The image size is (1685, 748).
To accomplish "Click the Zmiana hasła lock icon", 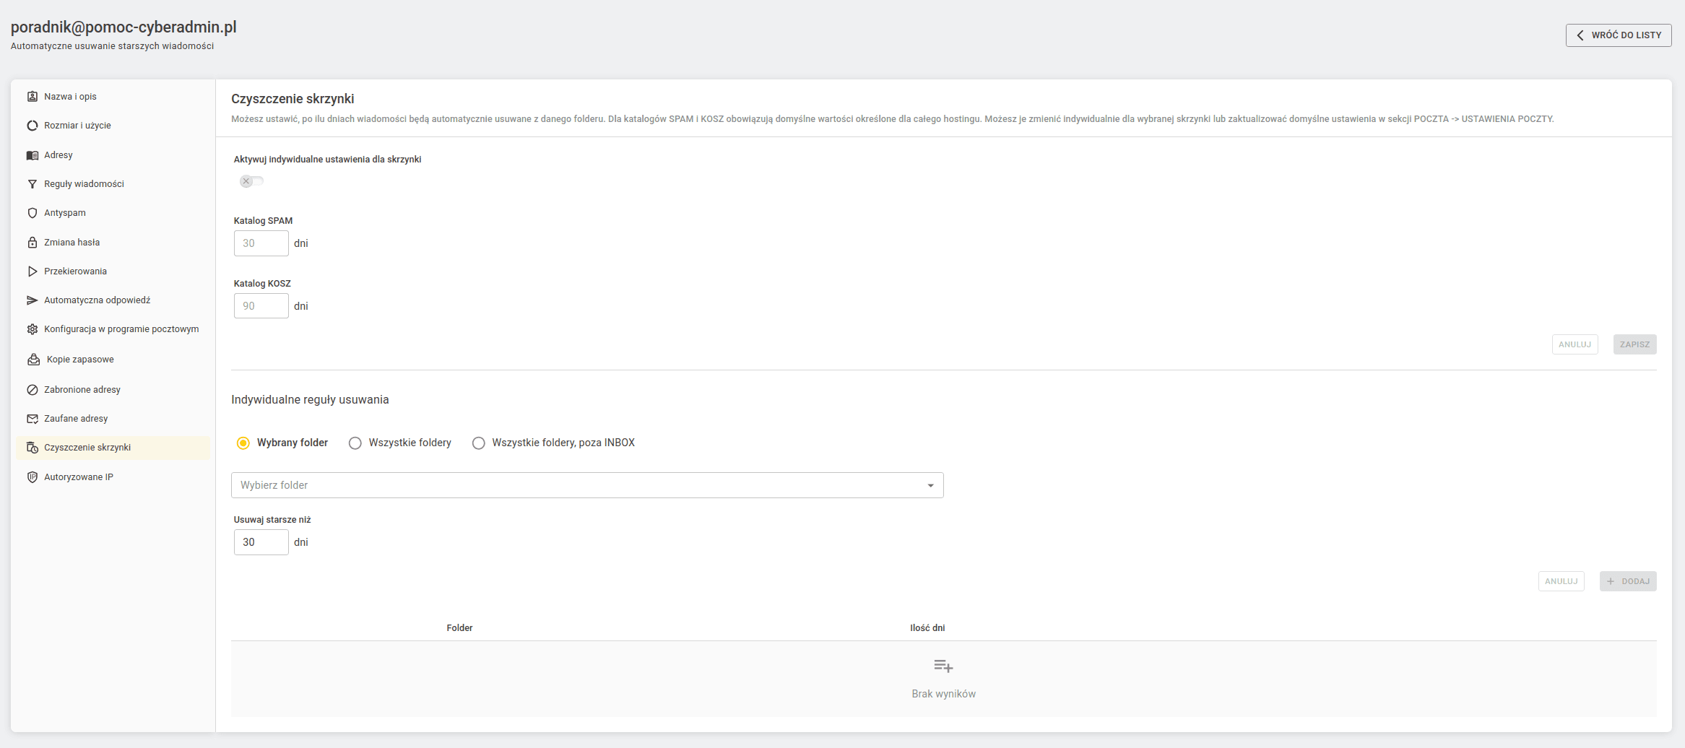I will click(33, 243).
